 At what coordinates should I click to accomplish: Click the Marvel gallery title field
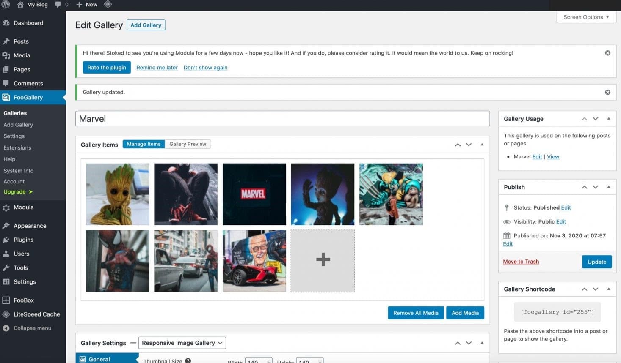282,118
